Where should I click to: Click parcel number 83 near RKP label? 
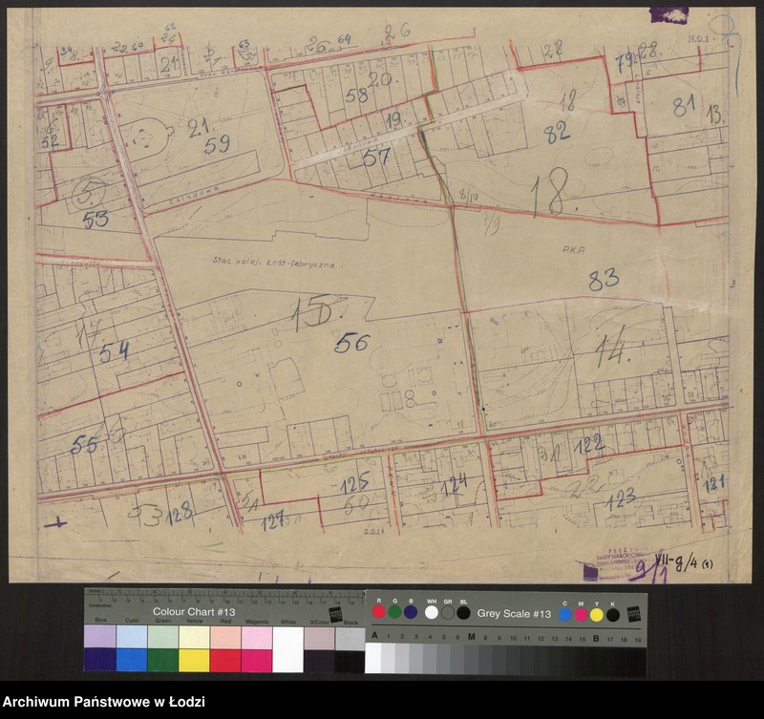[x=604, y=278]
